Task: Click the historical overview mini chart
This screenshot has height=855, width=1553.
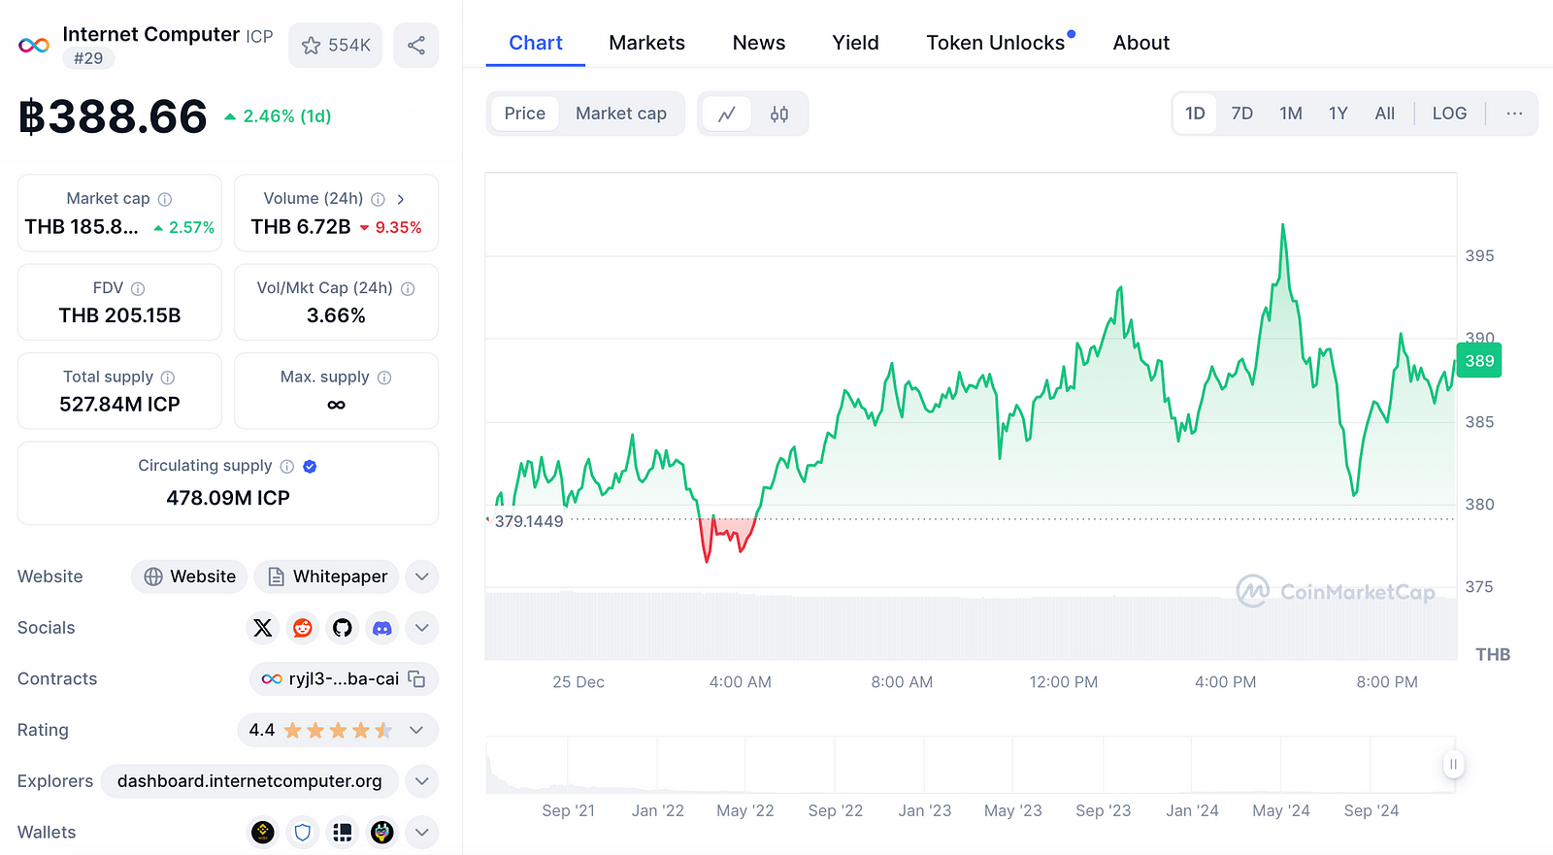Action: coord(971,765)
